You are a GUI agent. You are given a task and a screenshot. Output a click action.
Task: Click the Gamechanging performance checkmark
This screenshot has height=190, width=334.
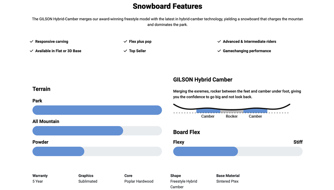tap(219, 51)
